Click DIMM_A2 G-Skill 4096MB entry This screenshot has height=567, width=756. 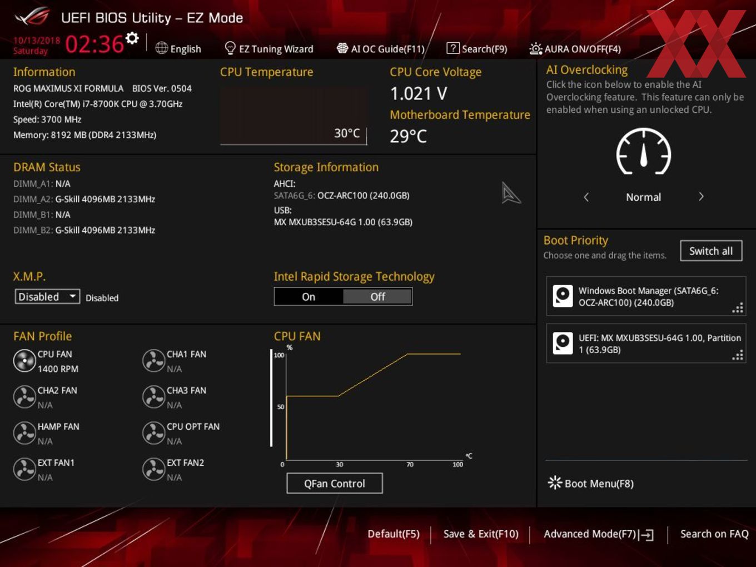(84, 199)
